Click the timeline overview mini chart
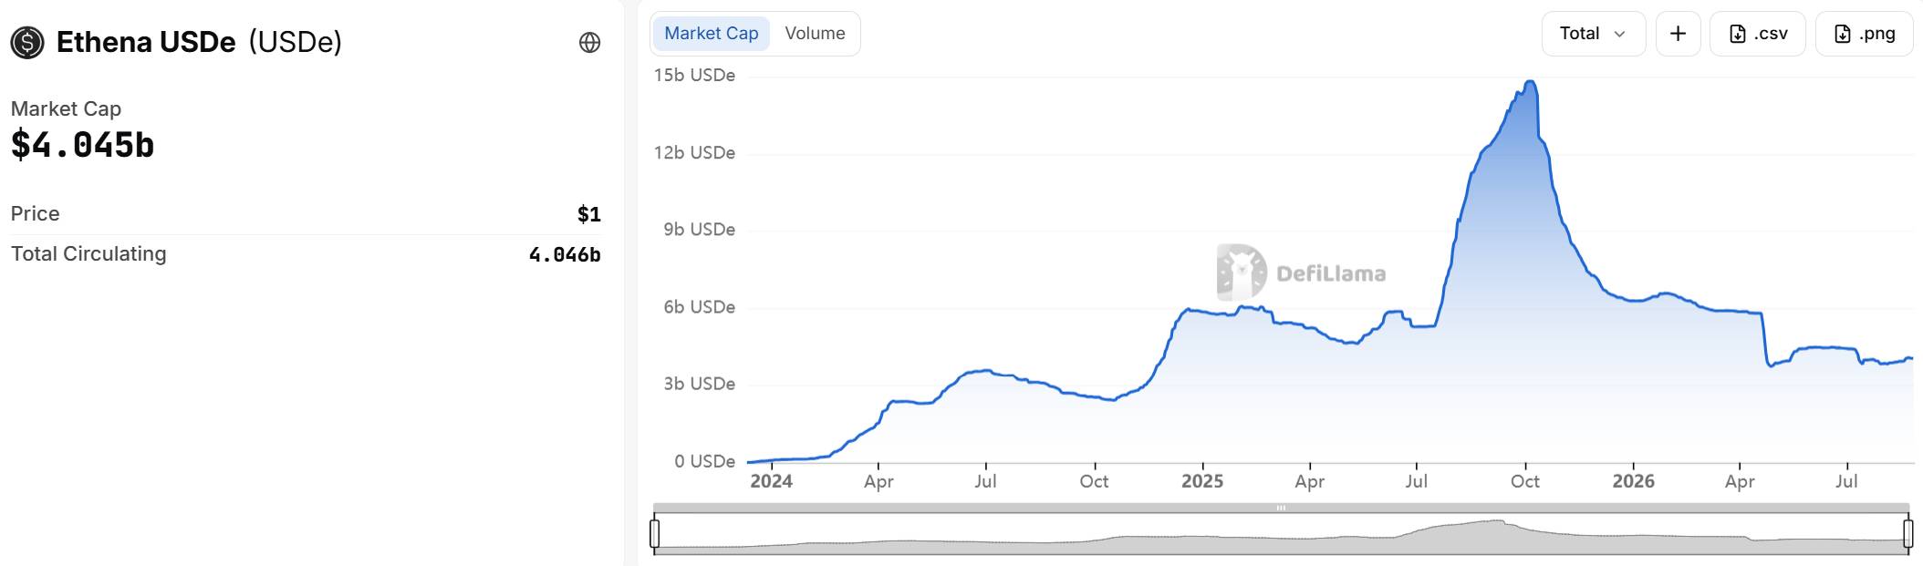The width and height of the screenshot is (1923, 566). [1282, 533]
